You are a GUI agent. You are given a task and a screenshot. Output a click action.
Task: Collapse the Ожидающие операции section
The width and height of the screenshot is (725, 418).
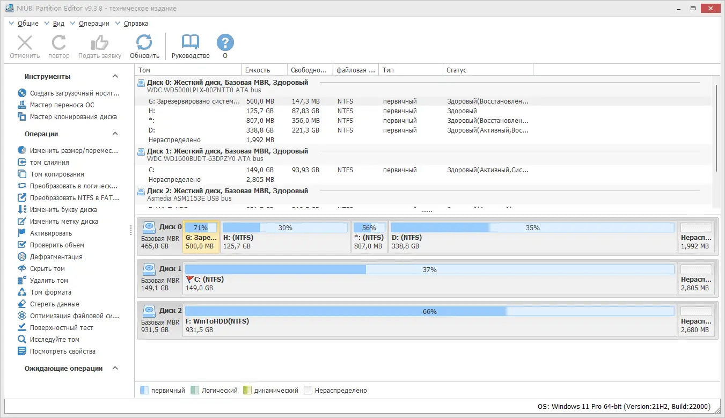115,369
